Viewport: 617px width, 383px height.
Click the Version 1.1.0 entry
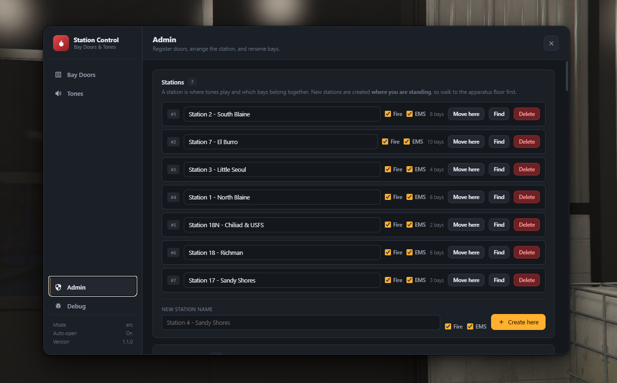tap(93, 342)
